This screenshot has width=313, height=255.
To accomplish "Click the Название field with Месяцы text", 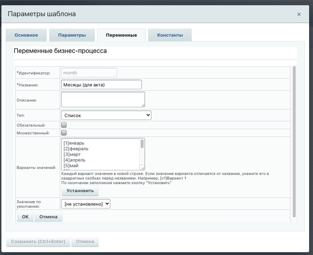I will (x=101, y=85).
